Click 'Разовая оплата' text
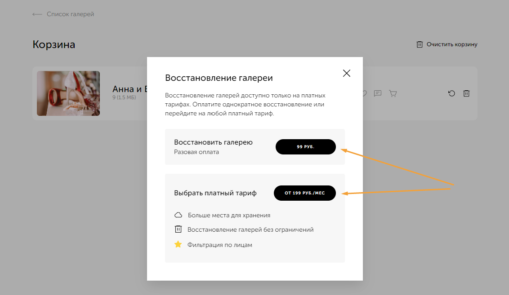Image resolution: width=509 pixels, height=295 pixels. point(196,152)
